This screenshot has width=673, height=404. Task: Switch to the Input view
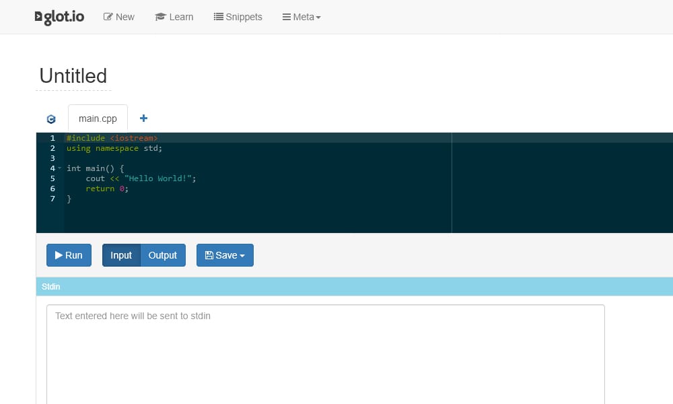pos(121,255)
